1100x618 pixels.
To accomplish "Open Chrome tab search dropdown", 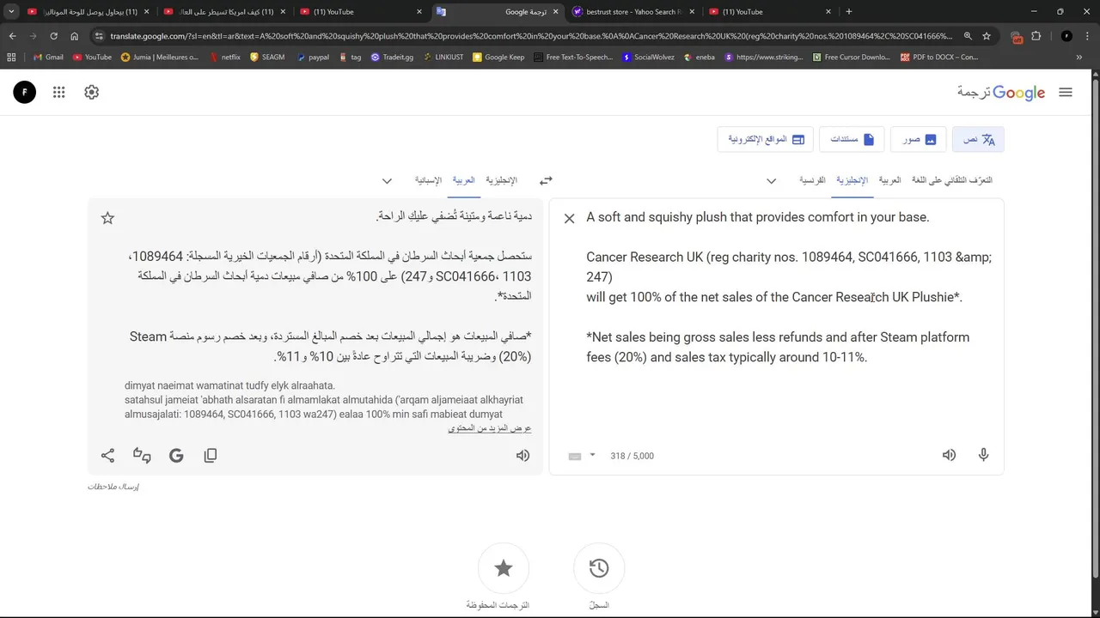I will 11,12.
